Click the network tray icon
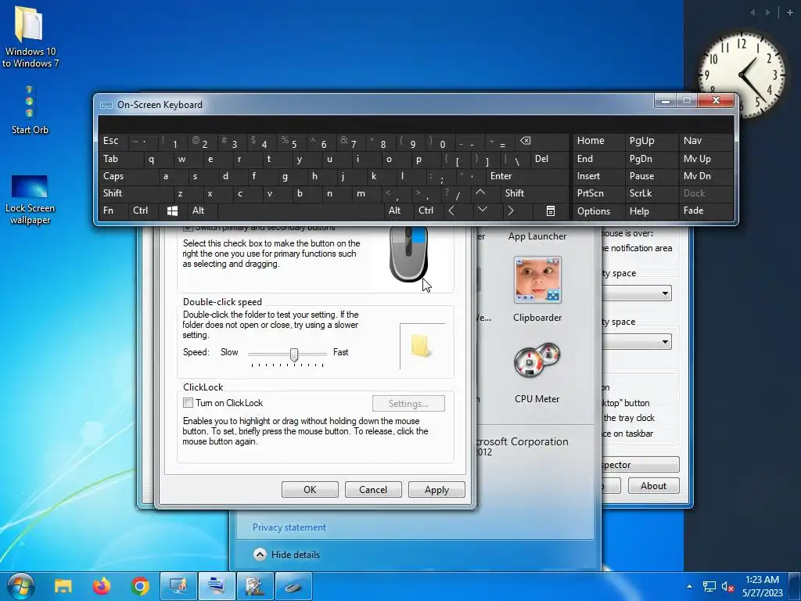Viewport: 801px width, 601px height. click(709, 586)
